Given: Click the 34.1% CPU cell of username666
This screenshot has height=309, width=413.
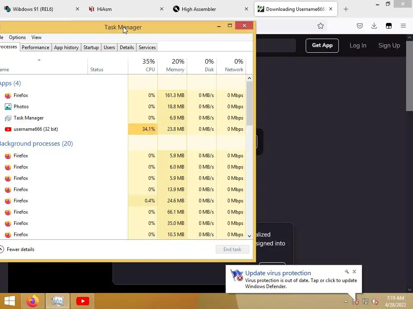Looking at the screenshot, I should [143, 129].
